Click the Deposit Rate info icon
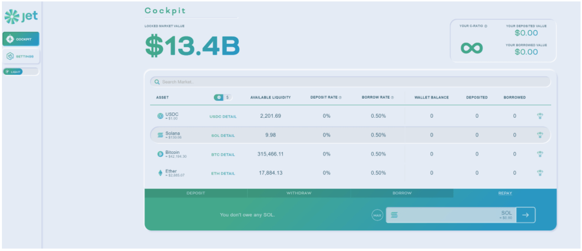This screenshot has height=251, width=582. (x=340, y=98)
